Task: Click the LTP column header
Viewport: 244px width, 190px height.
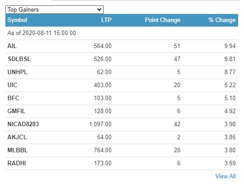Action: (x=106, y=20)
